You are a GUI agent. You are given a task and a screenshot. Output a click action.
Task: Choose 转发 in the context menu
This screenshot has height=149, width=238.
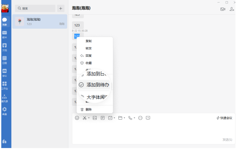(x=89, y=48)
